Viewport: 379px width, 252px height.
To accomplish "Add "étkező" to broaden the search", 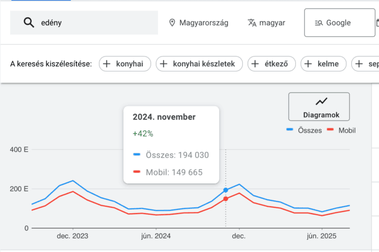I will point(271,64).
